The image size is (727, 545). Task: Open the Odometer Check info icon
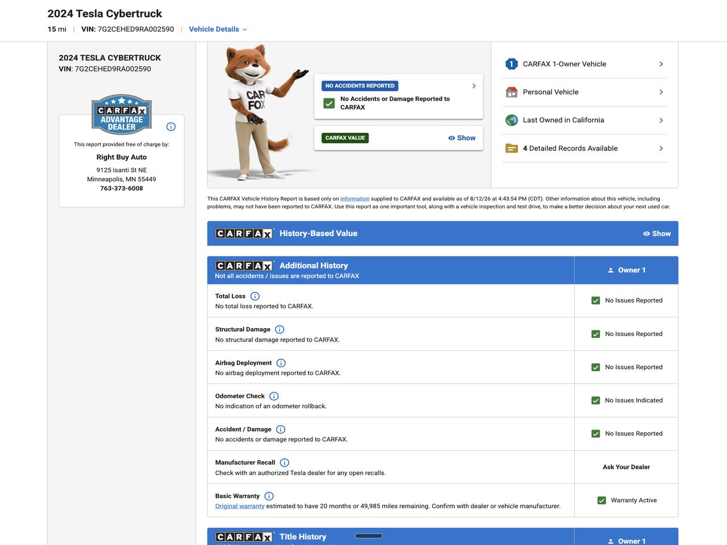pyautogui.click(x=274, y=396)
